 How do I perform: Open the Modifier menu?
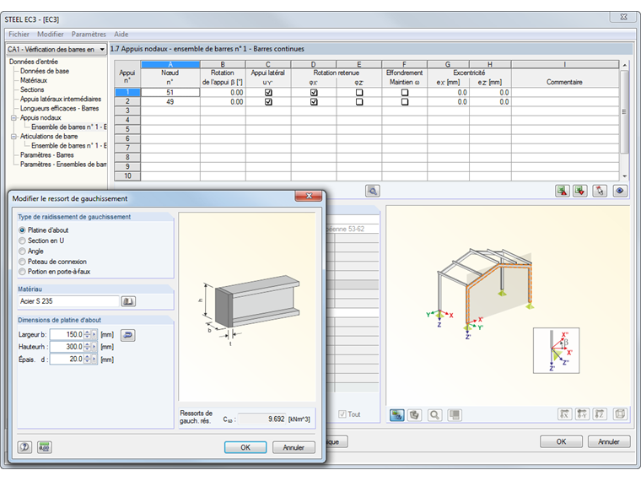(x=51, y=35)
